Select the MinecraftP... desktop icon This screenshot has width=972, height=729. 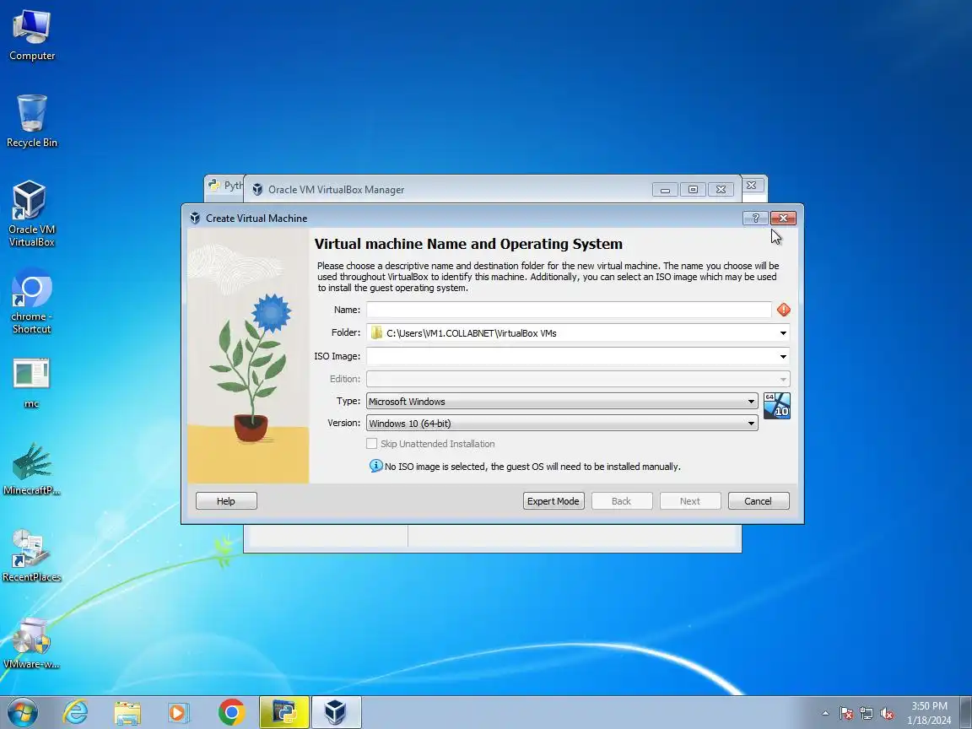[31, 469]
